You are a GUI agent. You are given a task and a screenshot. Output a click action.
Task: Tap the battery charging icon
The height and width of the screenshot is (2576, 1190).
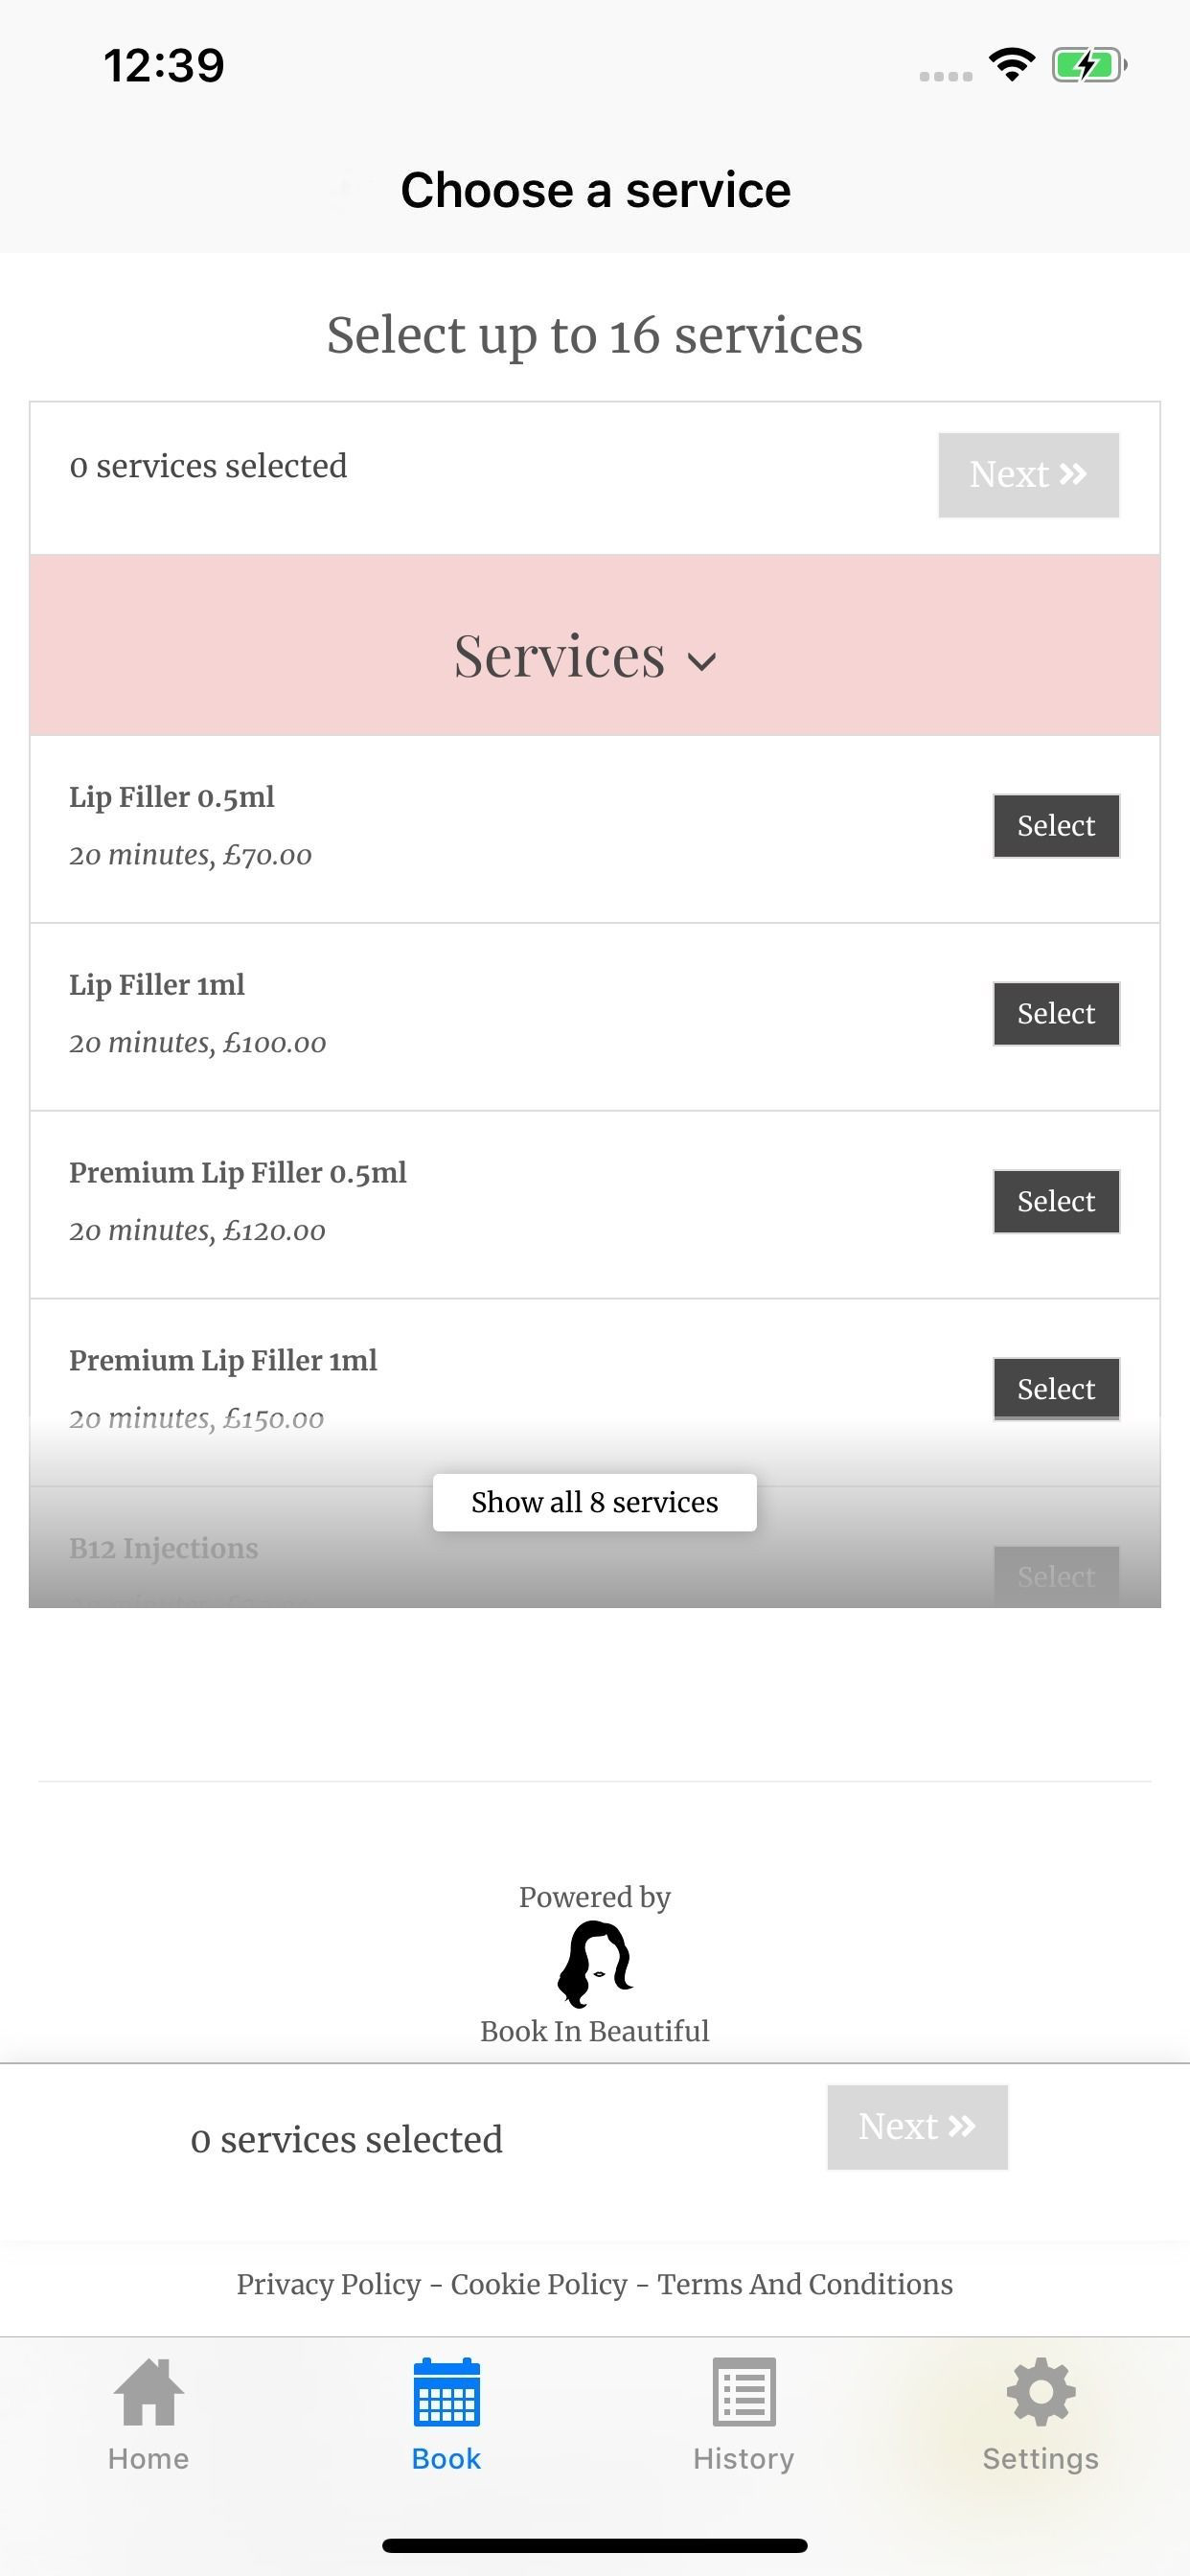tap(1089, 65)
